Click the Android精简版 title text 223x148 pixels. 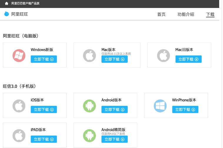click(113, 130)
